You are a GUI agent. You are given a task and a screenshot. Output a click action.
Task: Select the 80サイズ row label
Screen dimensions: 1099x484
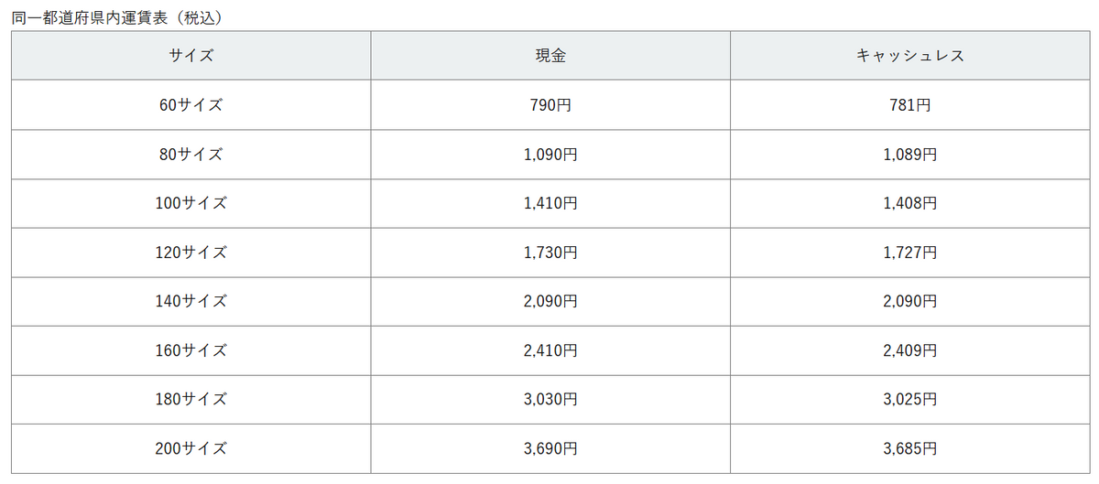coord(190,155)
